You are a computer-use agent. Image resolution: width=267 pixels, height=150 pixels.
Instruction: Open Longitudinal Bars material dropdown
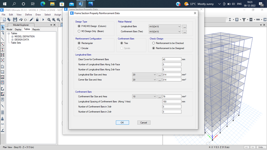pos(165,27)
